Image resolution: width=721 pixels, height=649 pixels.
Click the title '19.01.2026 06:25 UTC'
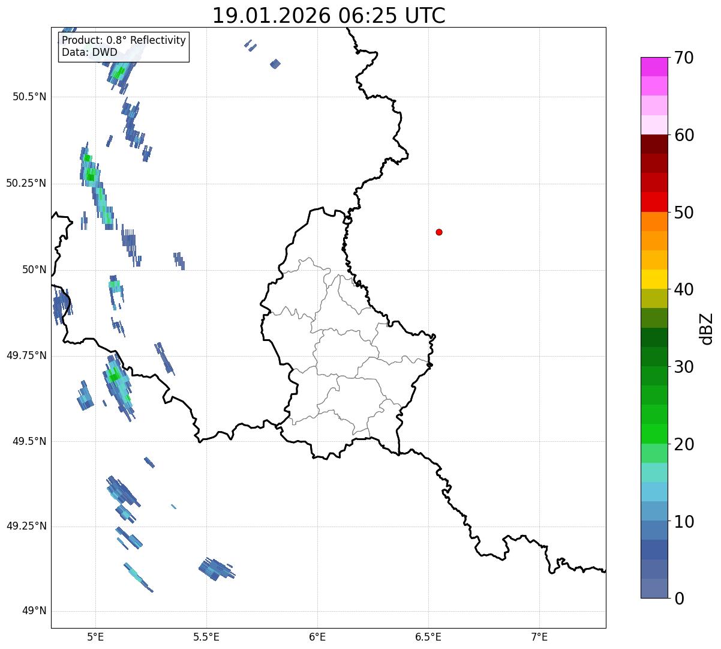click(329, 16)
